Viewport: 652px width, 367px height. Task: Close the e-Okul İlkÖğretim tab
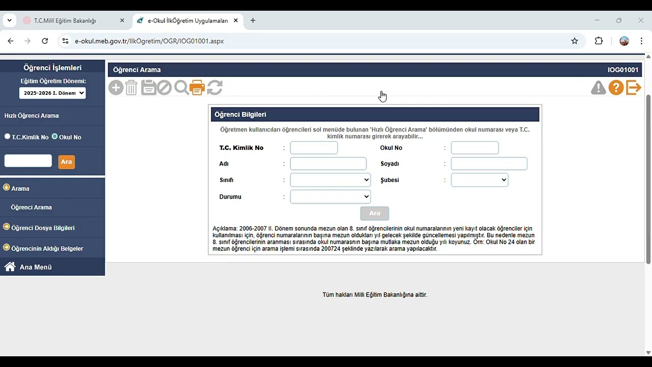pyautogui.click(x=236, y=20)
